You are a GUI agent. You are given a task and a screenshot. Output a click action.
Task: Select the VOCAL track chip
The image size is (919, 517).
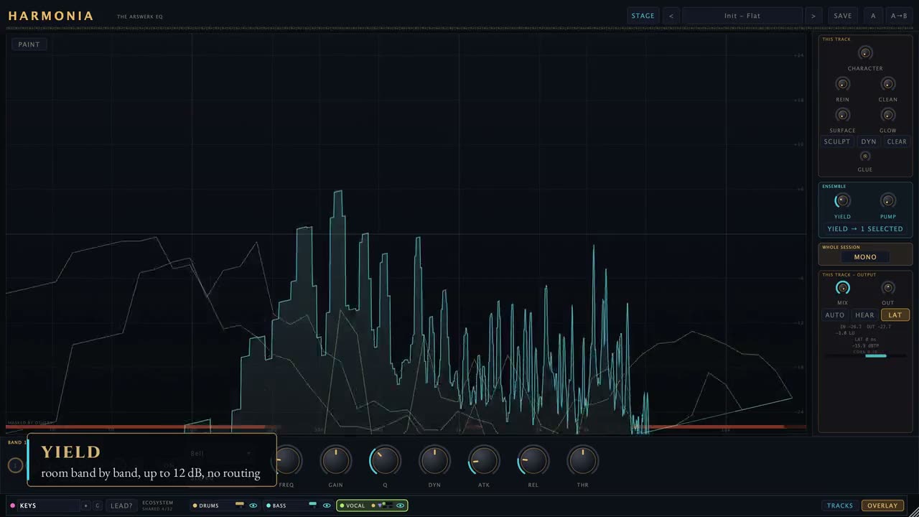tap(372, 506)
